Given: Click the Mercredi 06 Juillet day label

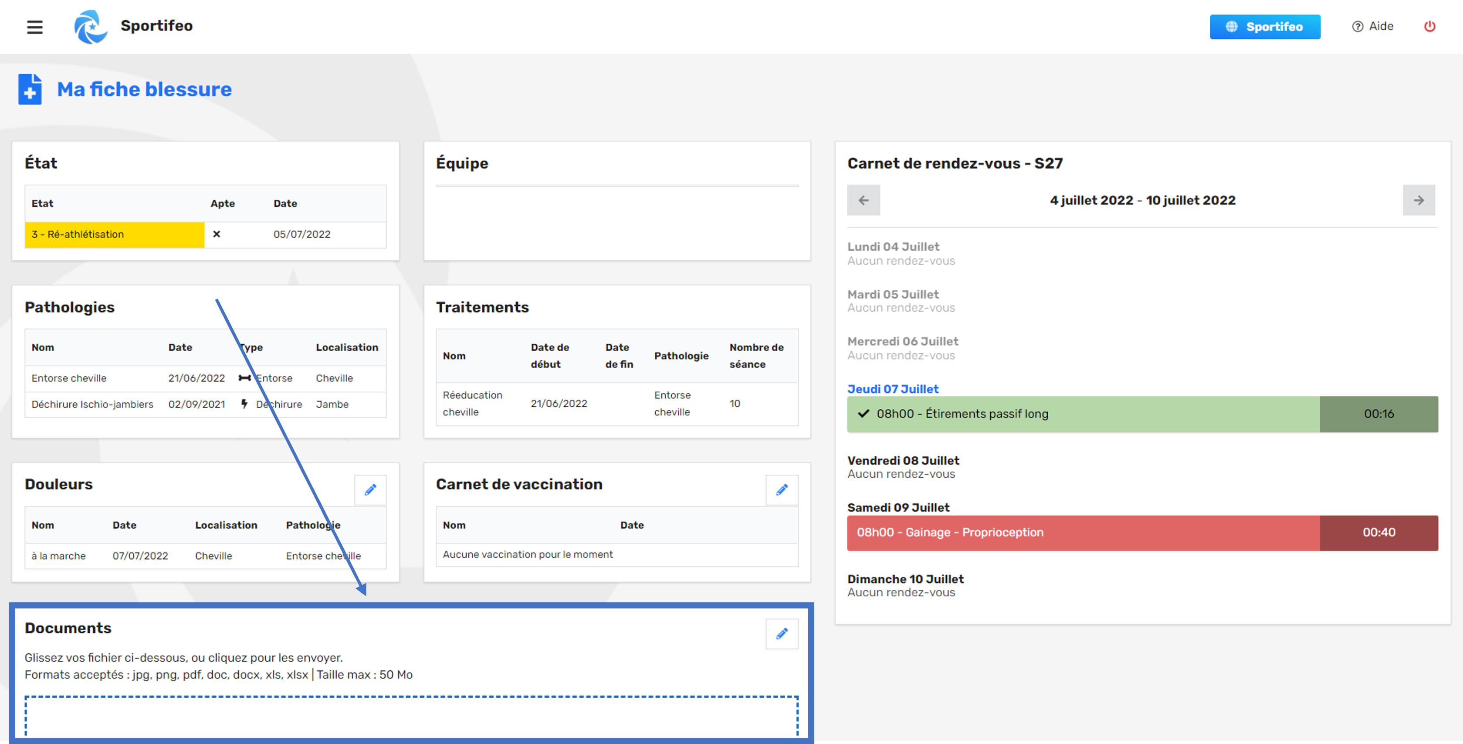Looking at the screenshot, I should (902, 341).
